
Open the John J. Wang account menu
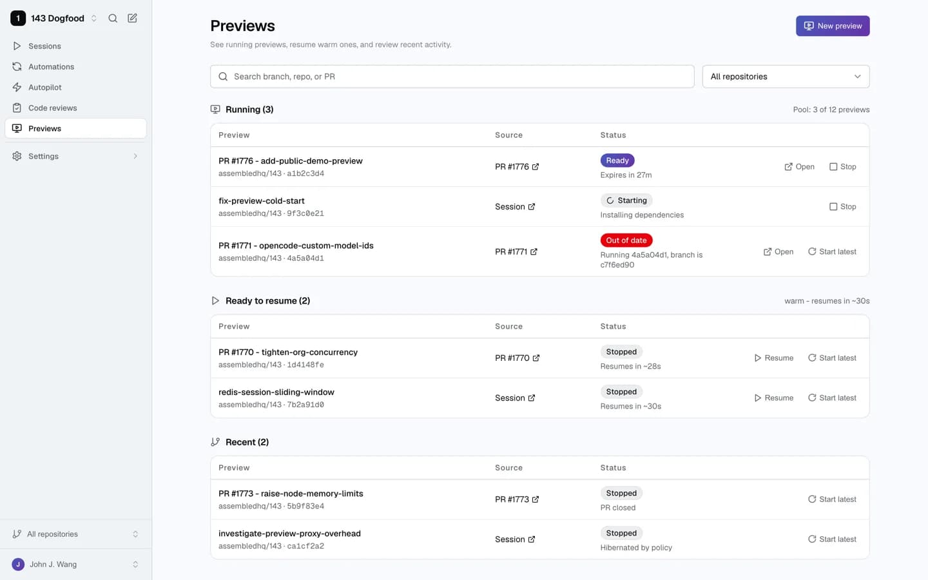tap(76, 564)
